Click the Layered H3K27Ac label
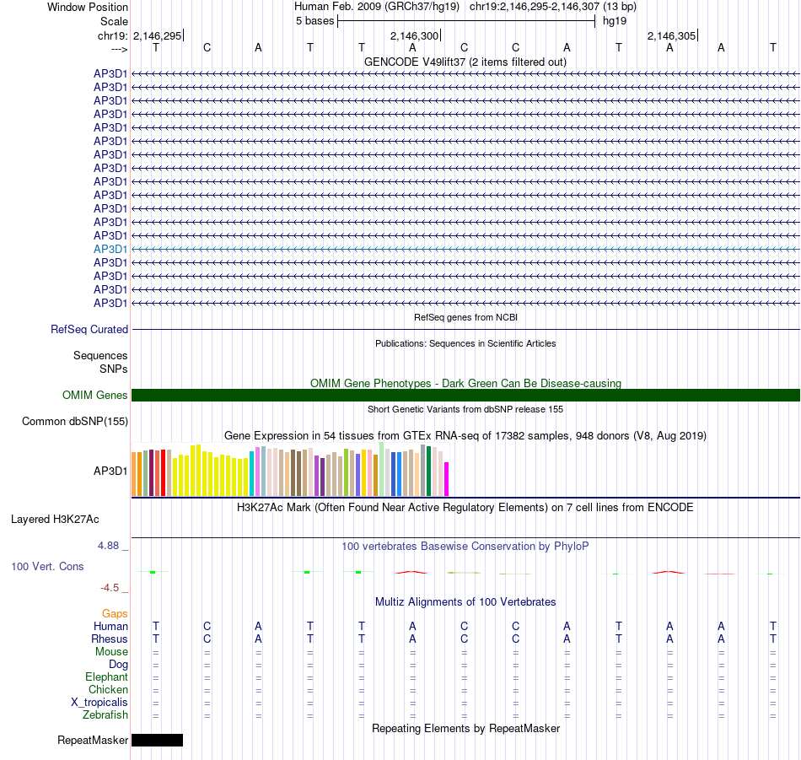Viewport: 801px width, 760px height. [x=55, y=520]
